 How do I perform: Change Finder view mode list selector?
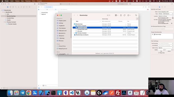(108, 15)
